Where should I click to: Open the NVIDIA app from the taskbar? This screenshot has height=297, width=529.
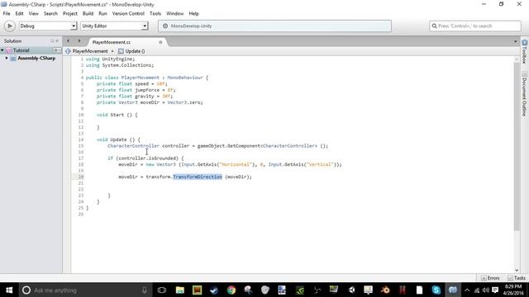pyautogui.click(x=299, y=290)
